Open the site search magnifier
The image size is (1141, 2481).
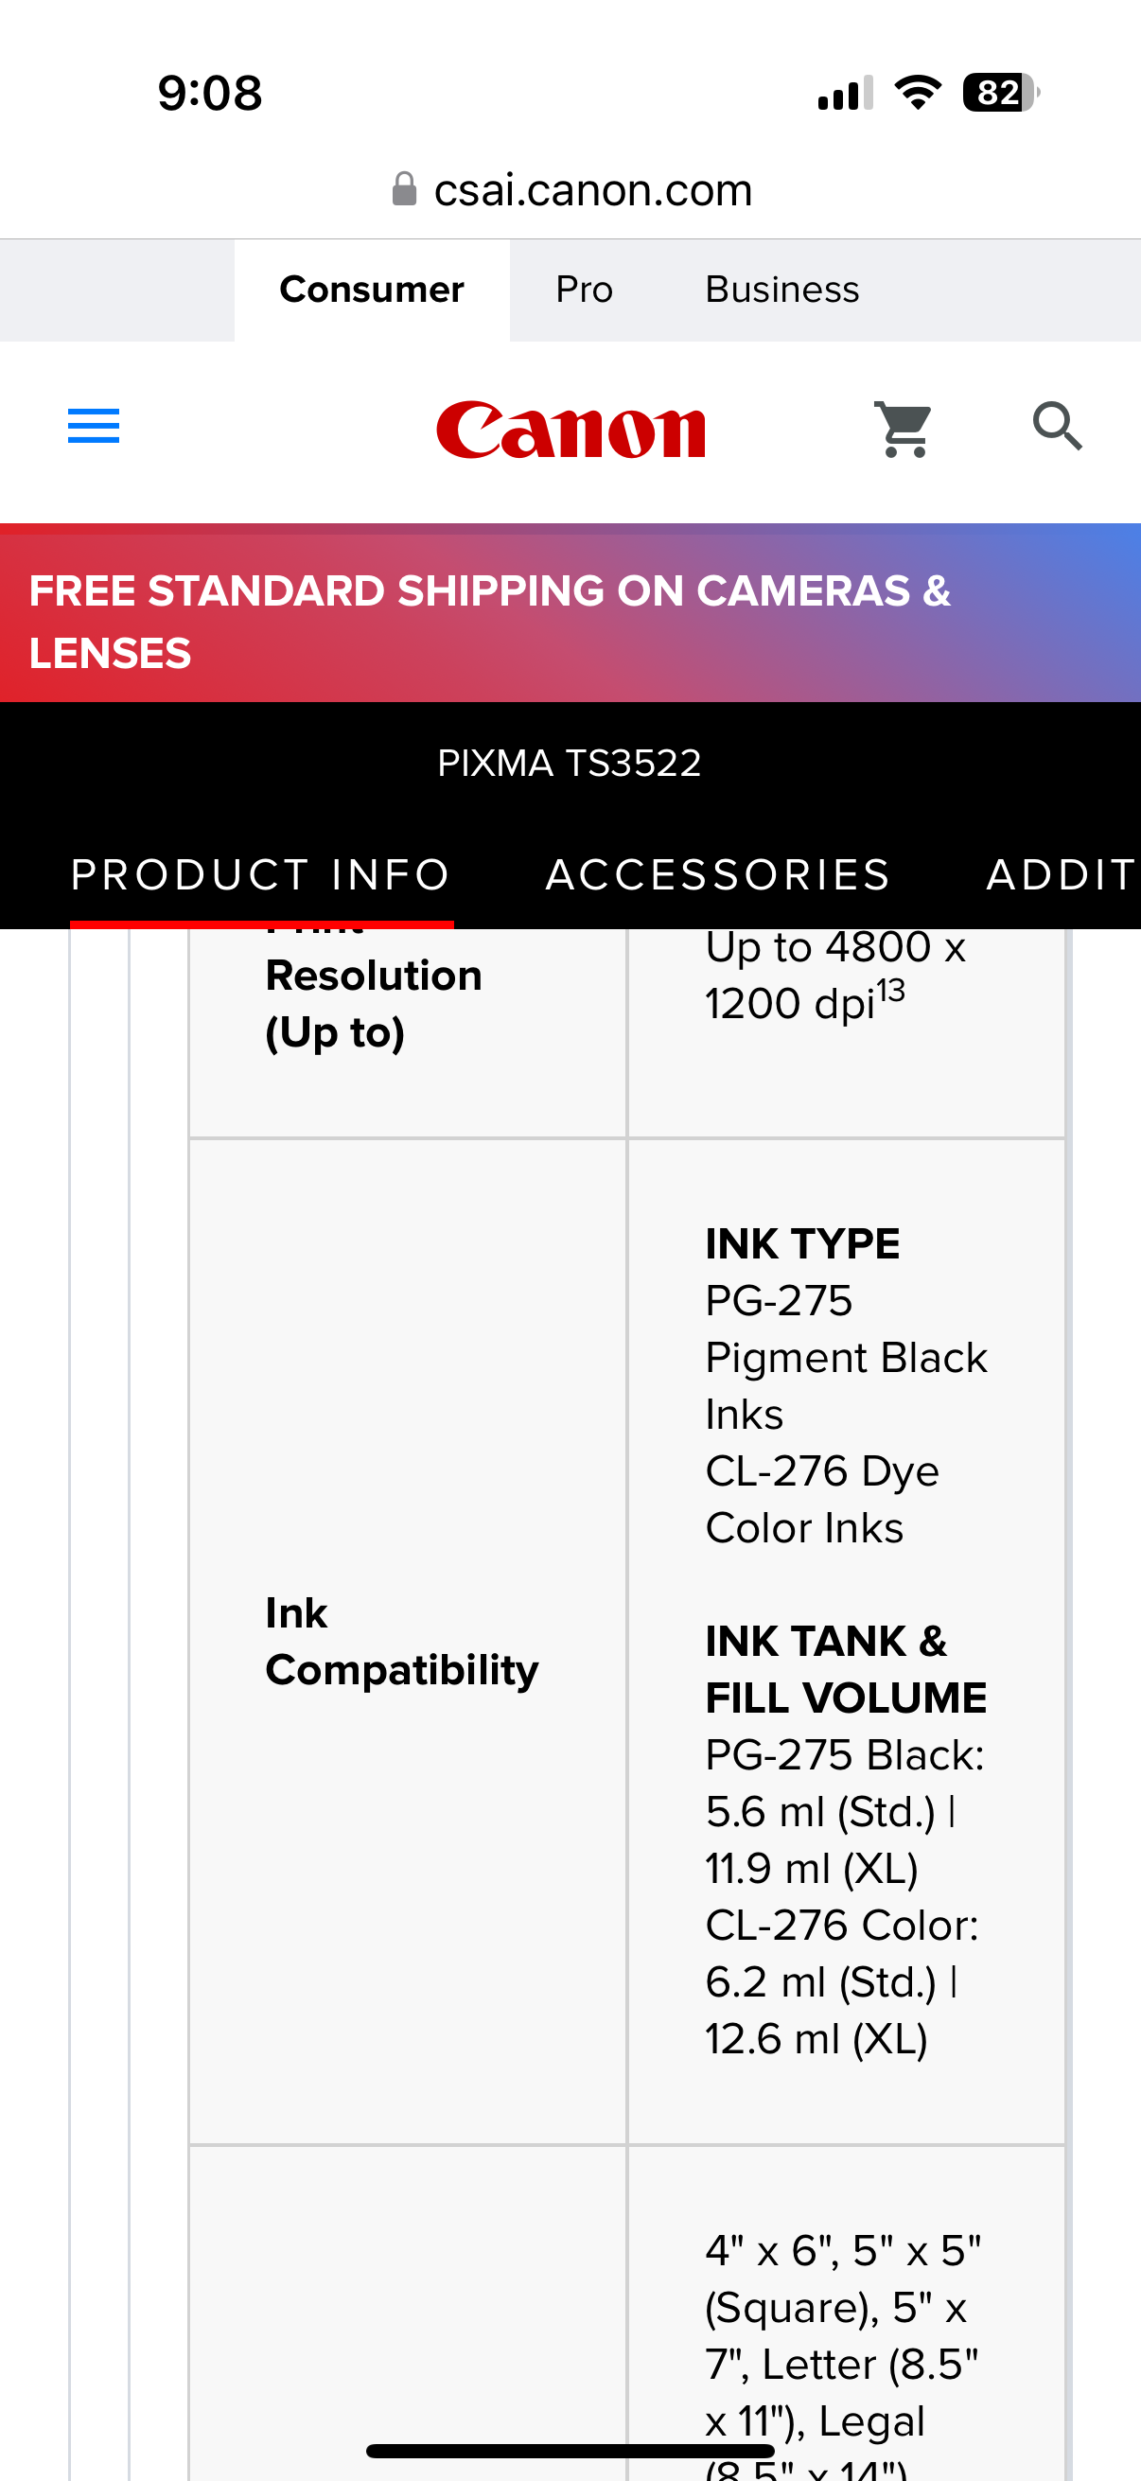tap(1057, 429)
